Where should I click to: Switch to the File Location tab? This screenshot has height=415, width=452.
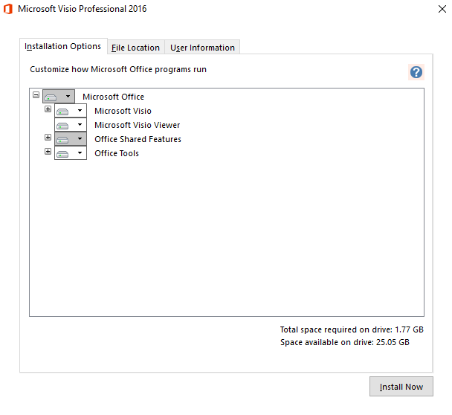click(136, 48)
